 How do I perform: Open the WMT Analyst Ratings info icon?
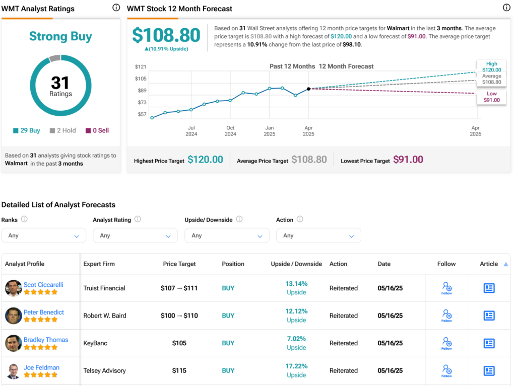pyautogui.click(x=116, y=8)
